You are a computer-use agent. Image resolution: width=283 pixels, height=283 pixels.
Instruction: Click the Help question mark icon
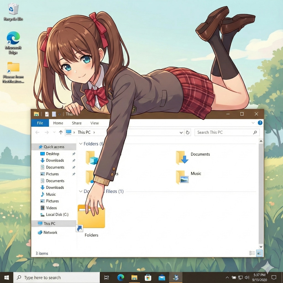pyautogui.click(x=260, y=123)
